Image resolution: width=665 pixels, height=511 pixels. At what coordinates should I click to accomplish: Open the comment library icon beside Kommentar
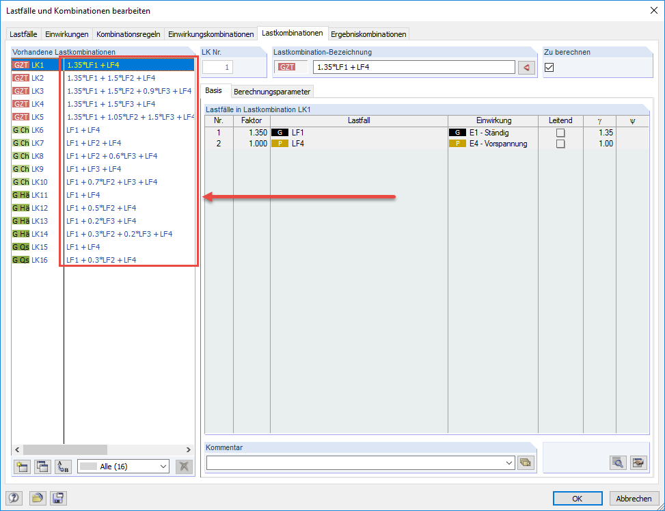526,462
